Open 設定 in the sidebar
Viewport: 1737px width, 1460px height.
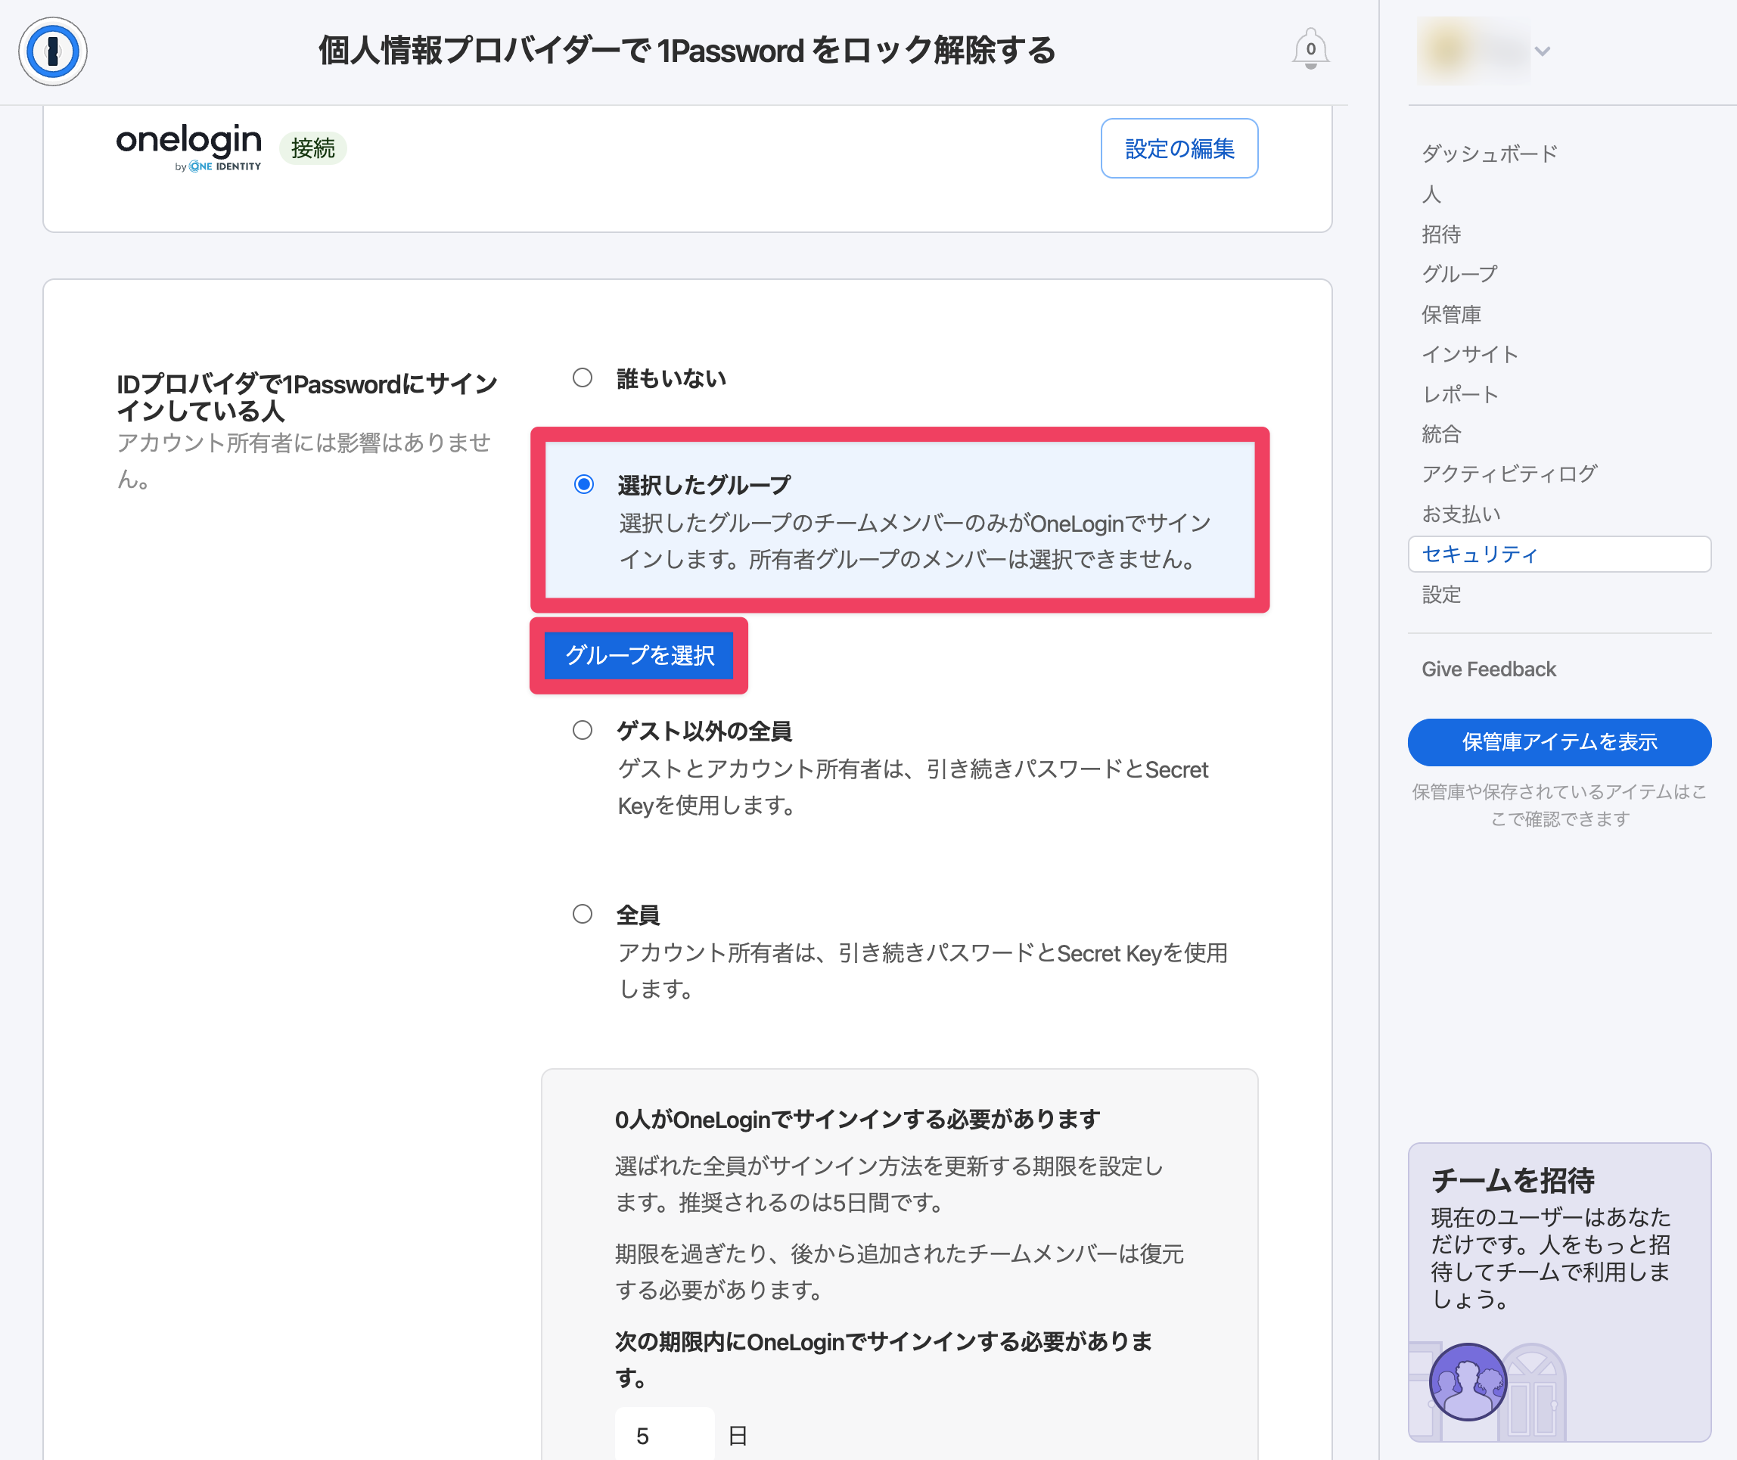[1440, 595]
